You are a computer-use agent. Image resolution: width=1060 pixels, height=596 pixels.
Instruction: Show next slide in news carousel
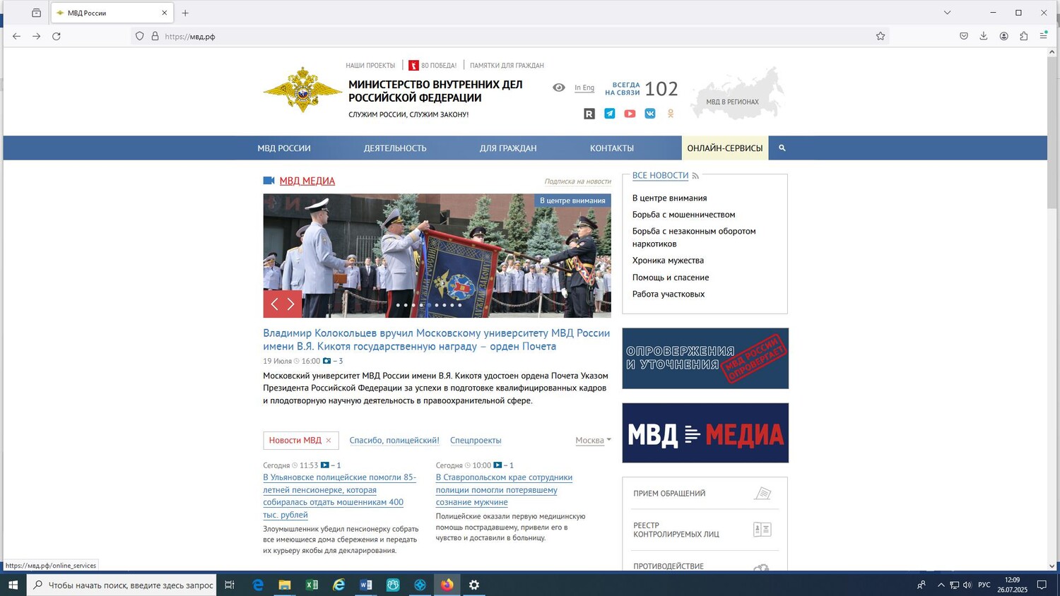click(x=290, y=304)
